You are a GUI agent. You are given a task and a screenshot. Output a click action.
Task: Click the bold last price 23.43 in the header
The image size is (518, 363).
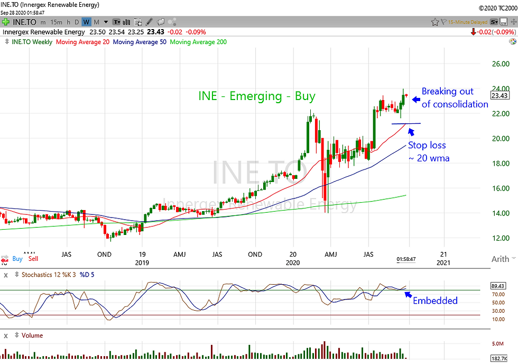(155, 32)
